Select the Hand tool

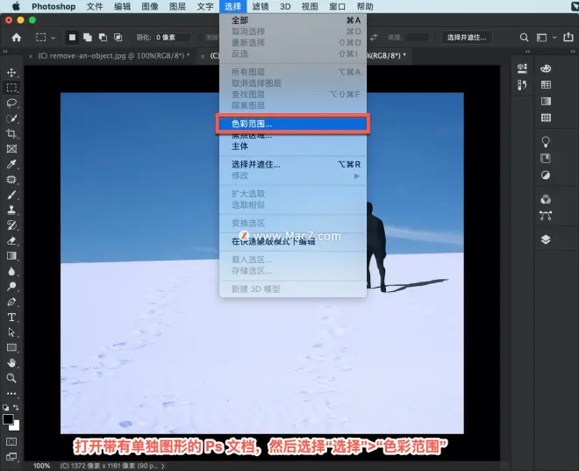click(11, 363)
